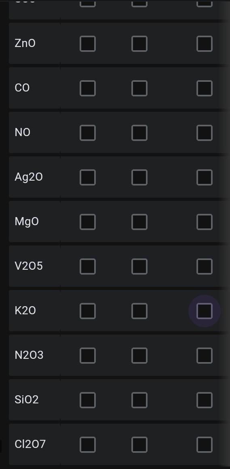Select the ZnO row label
This screenshot has height=469, width=230.
(x=25, y=43)
